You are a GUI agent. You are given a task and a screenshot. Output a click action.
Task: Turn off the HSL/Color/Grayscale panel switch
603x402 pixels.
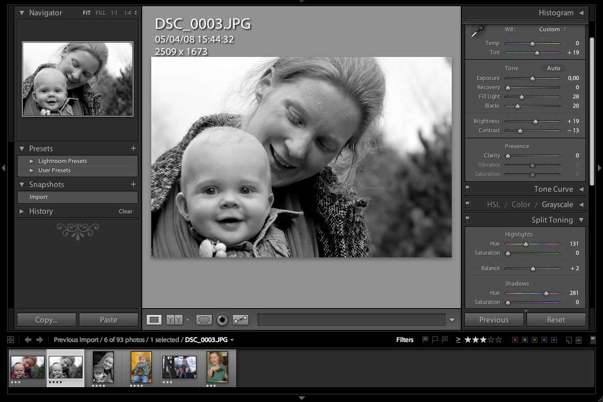467,205
